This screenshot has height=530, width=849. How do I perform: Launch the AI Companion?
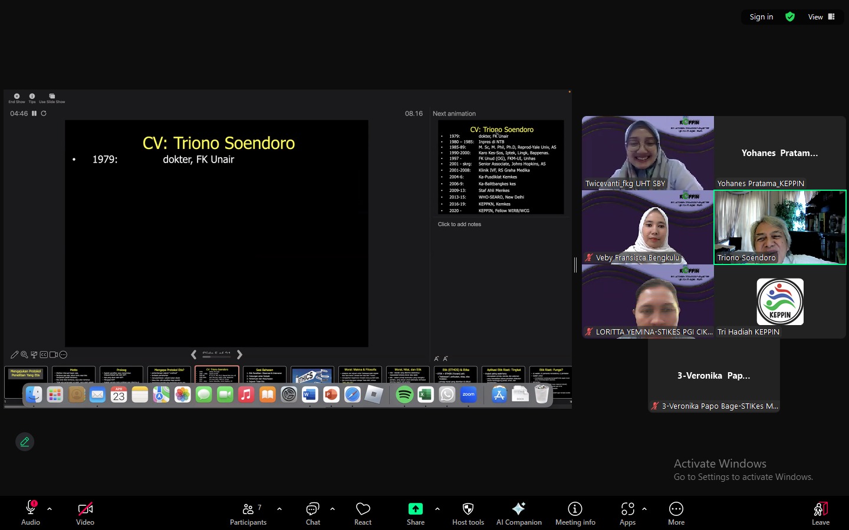519,513
